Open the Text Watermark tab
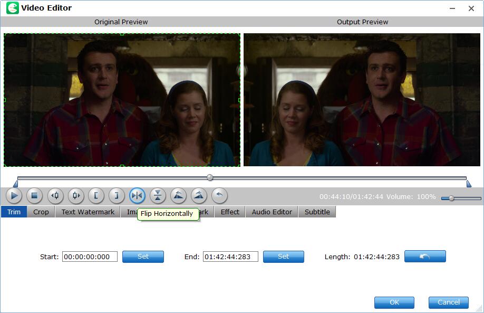Viewport: 484px width, 313px height. 88,212
